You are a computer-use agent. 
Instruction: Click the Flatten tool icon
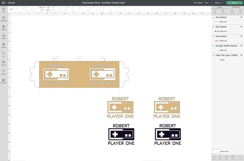233,158
